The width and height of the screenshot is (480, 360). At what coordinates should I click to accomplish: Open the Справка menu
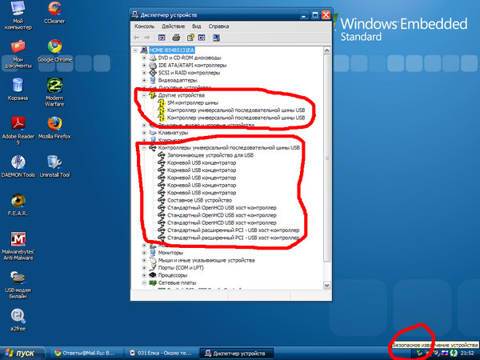click(218, 26)
